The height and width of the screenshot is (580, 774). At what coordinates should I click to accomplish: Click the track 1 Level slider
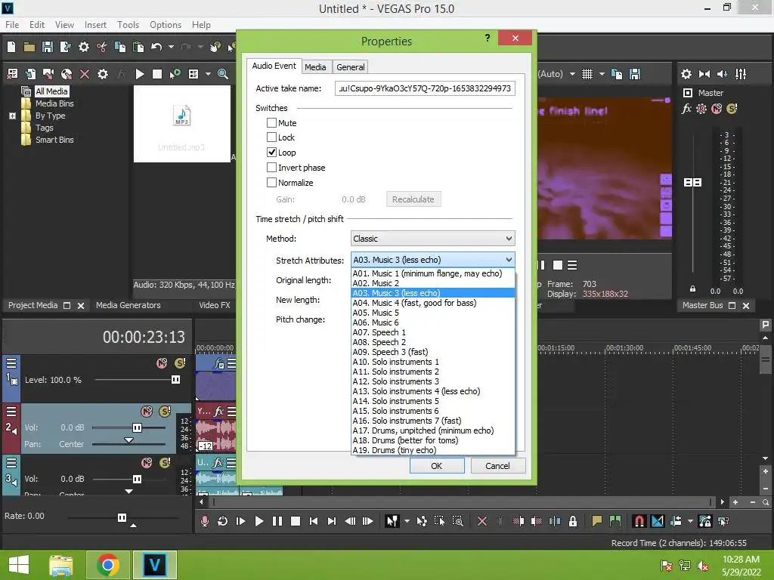click(x=175, y=380)
